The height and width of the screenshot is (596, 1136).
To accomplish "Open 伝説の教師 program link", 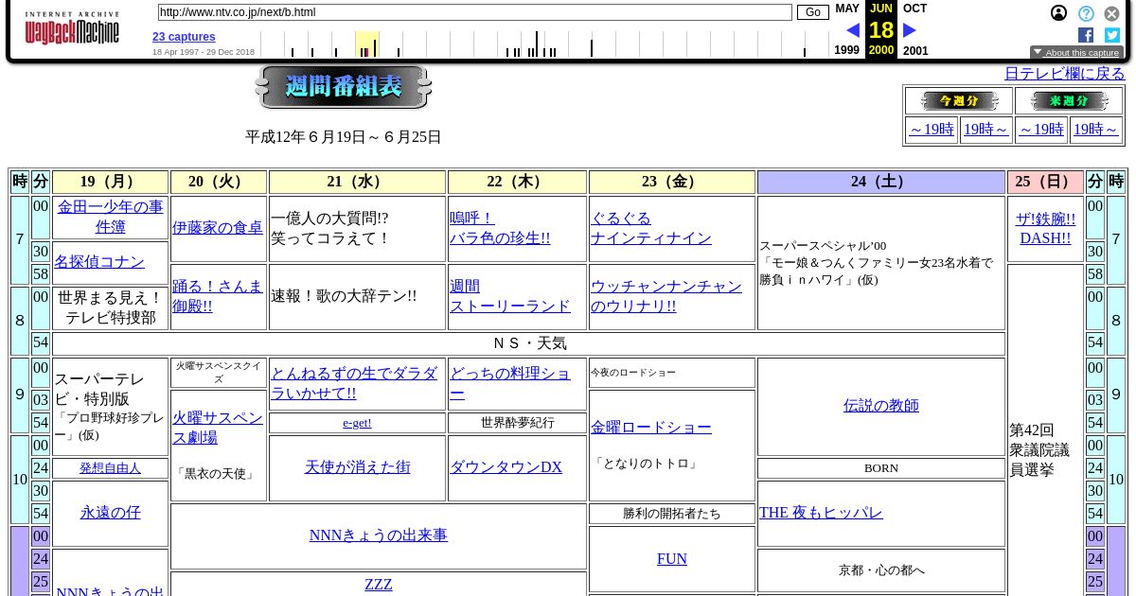I will pos(881,406).
